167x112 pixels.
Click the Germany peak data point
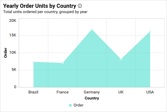tap(92, 29)
